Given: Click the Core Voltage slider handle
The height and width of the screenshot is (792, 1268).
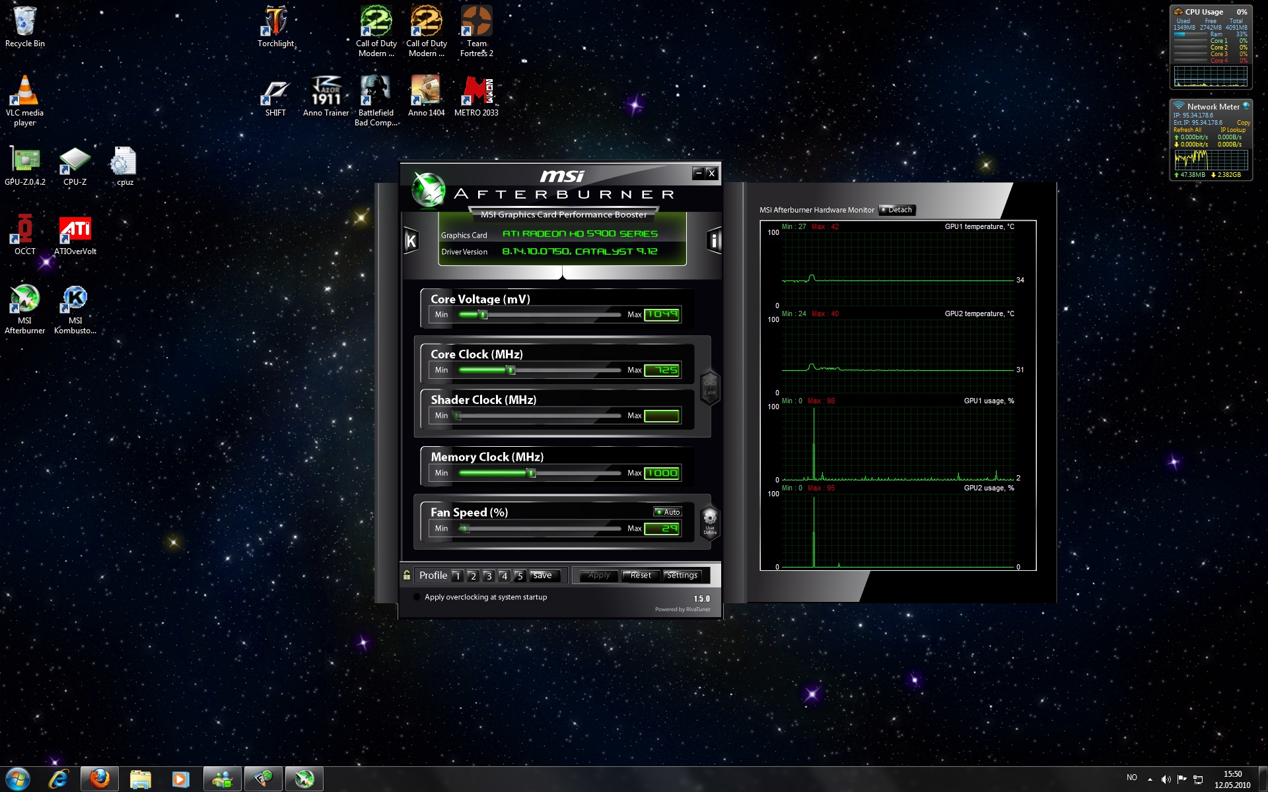Looking at the screenshot, I should [x=483, y=315].
